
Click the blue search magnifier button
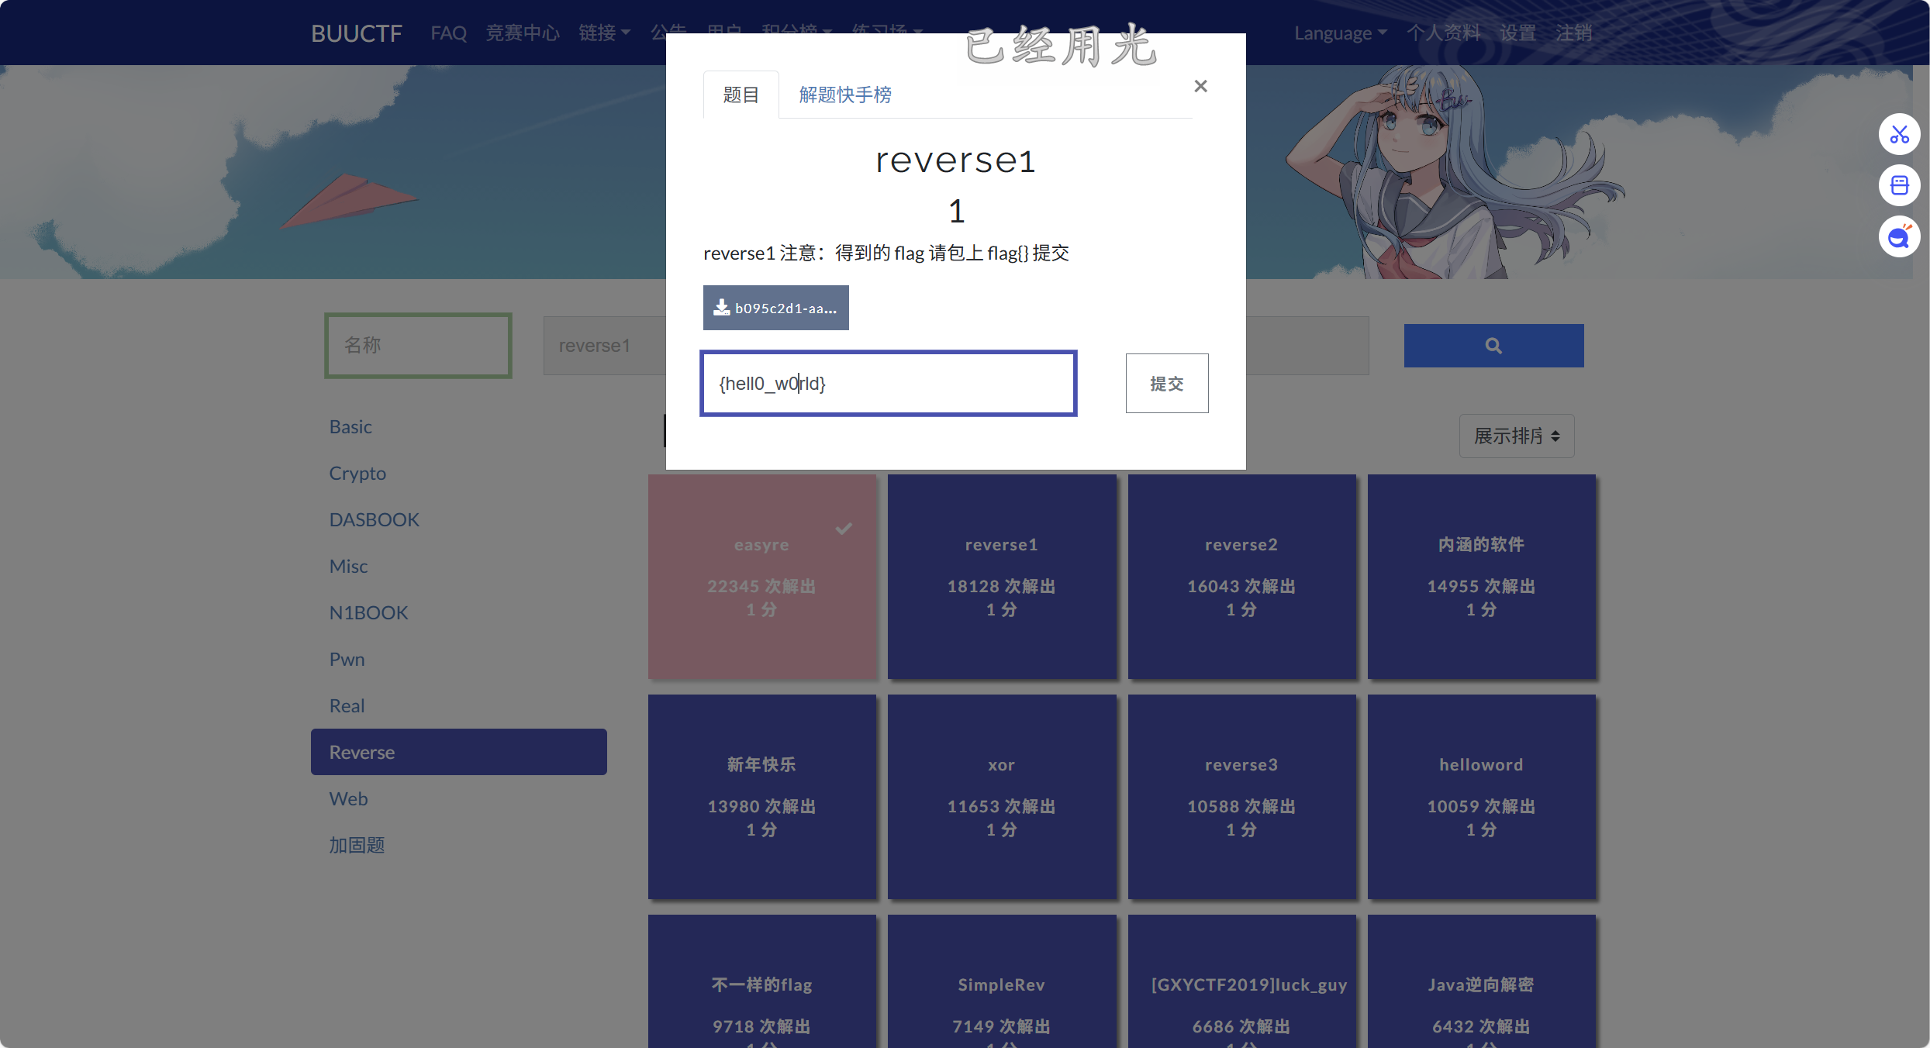[x=1493, y=346]
